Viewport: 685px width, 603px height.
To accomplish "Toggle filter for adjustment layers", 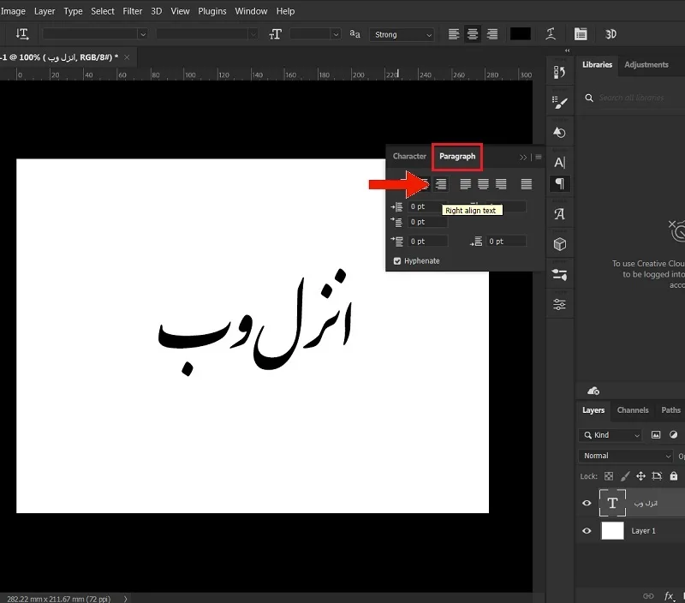I will [673, 435].
